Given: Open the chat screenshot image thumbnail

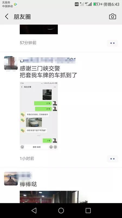Looking at the screenshot, I should 39,116.
